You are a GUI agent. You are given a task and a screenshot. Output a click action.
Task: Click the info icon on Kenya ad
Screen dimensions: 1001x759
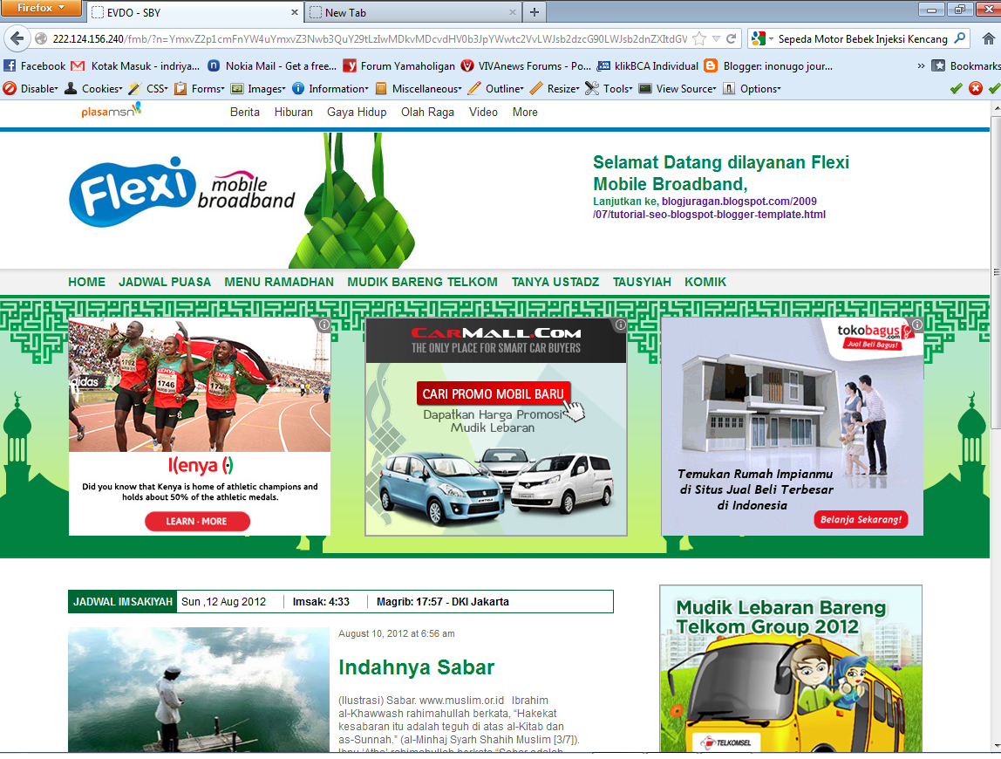pos(324,325)
